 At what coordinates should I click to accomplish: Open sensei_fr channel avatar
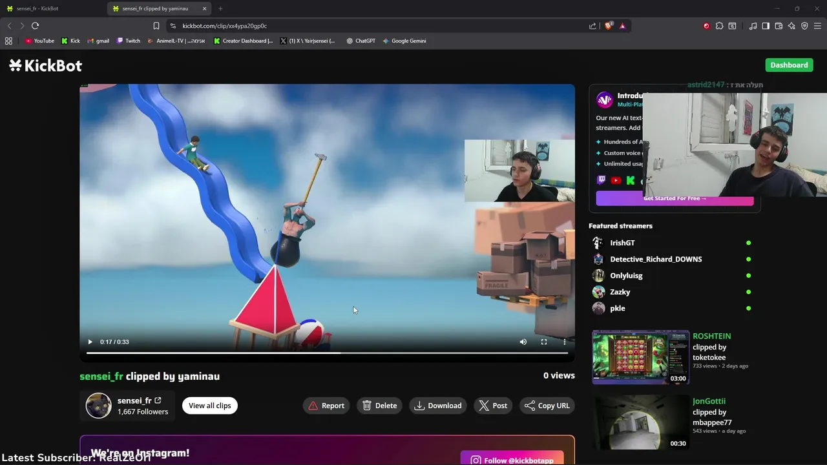click(99, 406)
